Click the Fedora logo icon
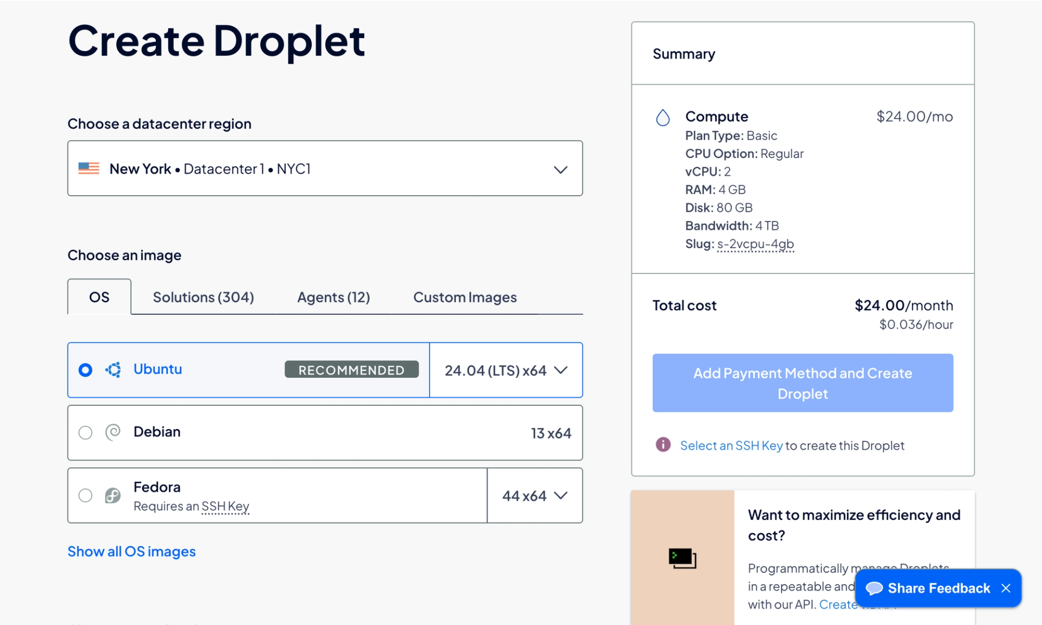 coord(113,495)
